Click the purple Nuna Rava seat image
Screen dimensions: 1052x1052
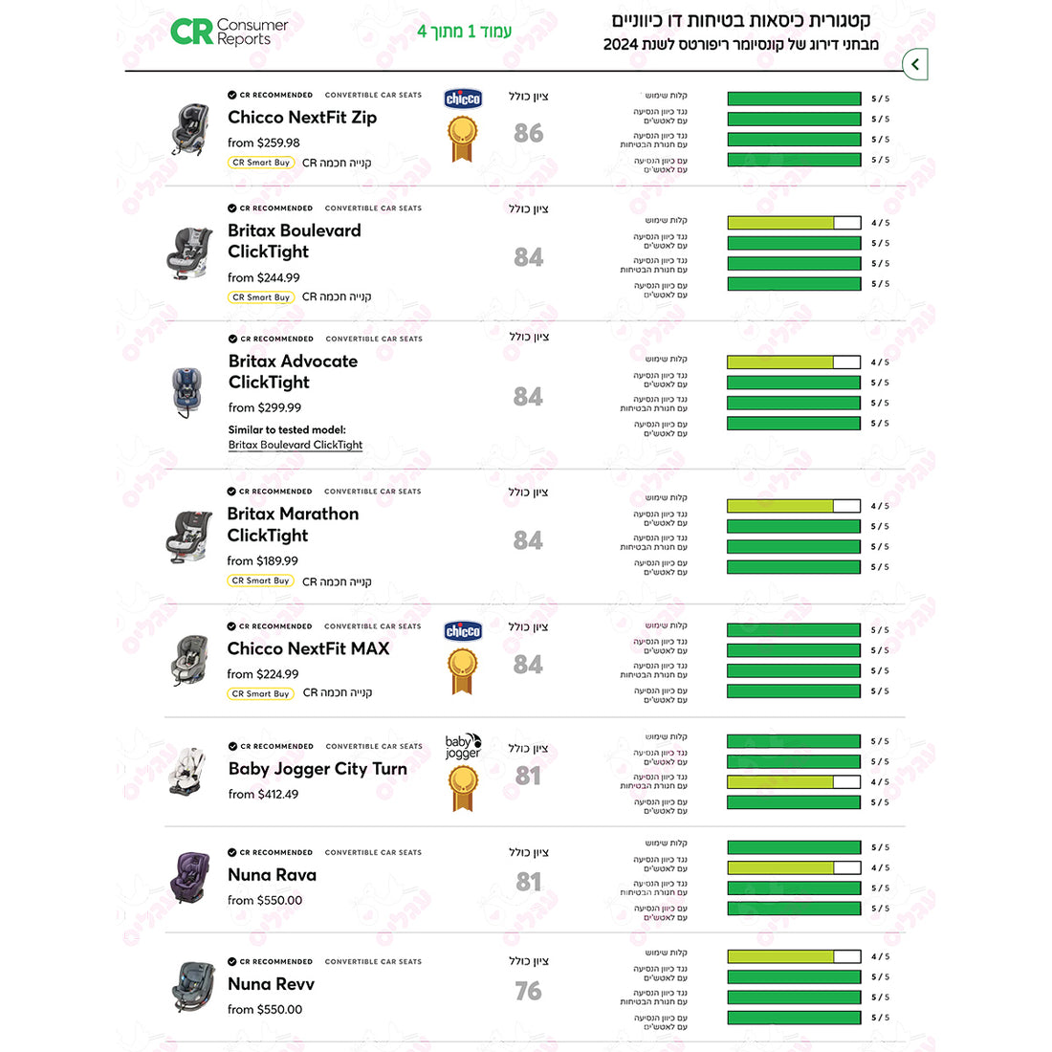(190, 877)
